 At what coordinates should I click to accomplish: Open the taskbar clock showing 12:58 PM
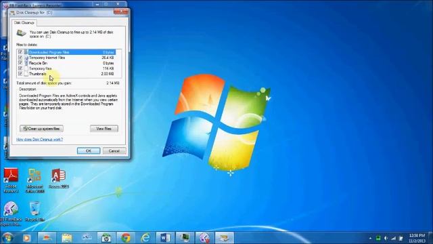[x=417, y=238]
